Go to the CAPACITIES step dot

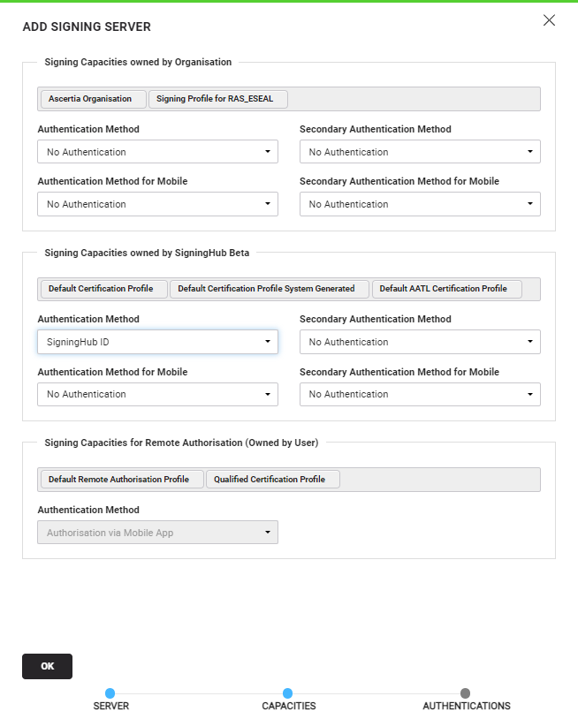tap(288, 694)
